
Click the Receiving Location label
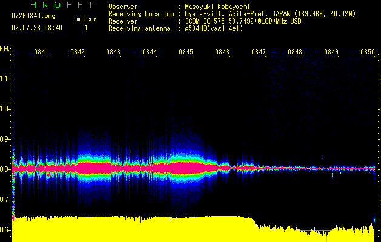tap(141, 14)
